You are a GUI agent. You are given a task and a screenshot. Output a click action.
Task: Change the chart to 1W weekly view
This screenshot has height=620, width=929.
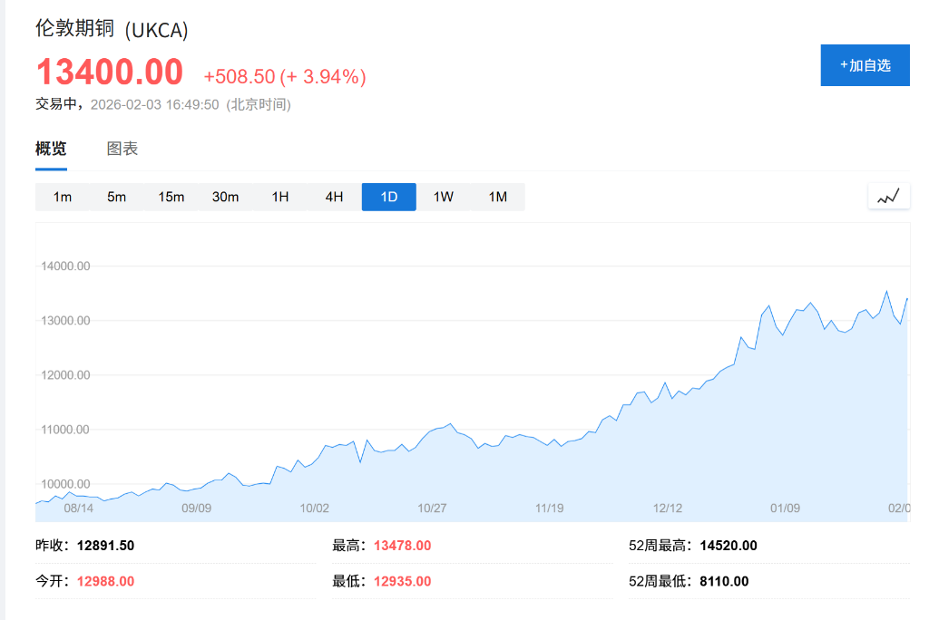444,197
